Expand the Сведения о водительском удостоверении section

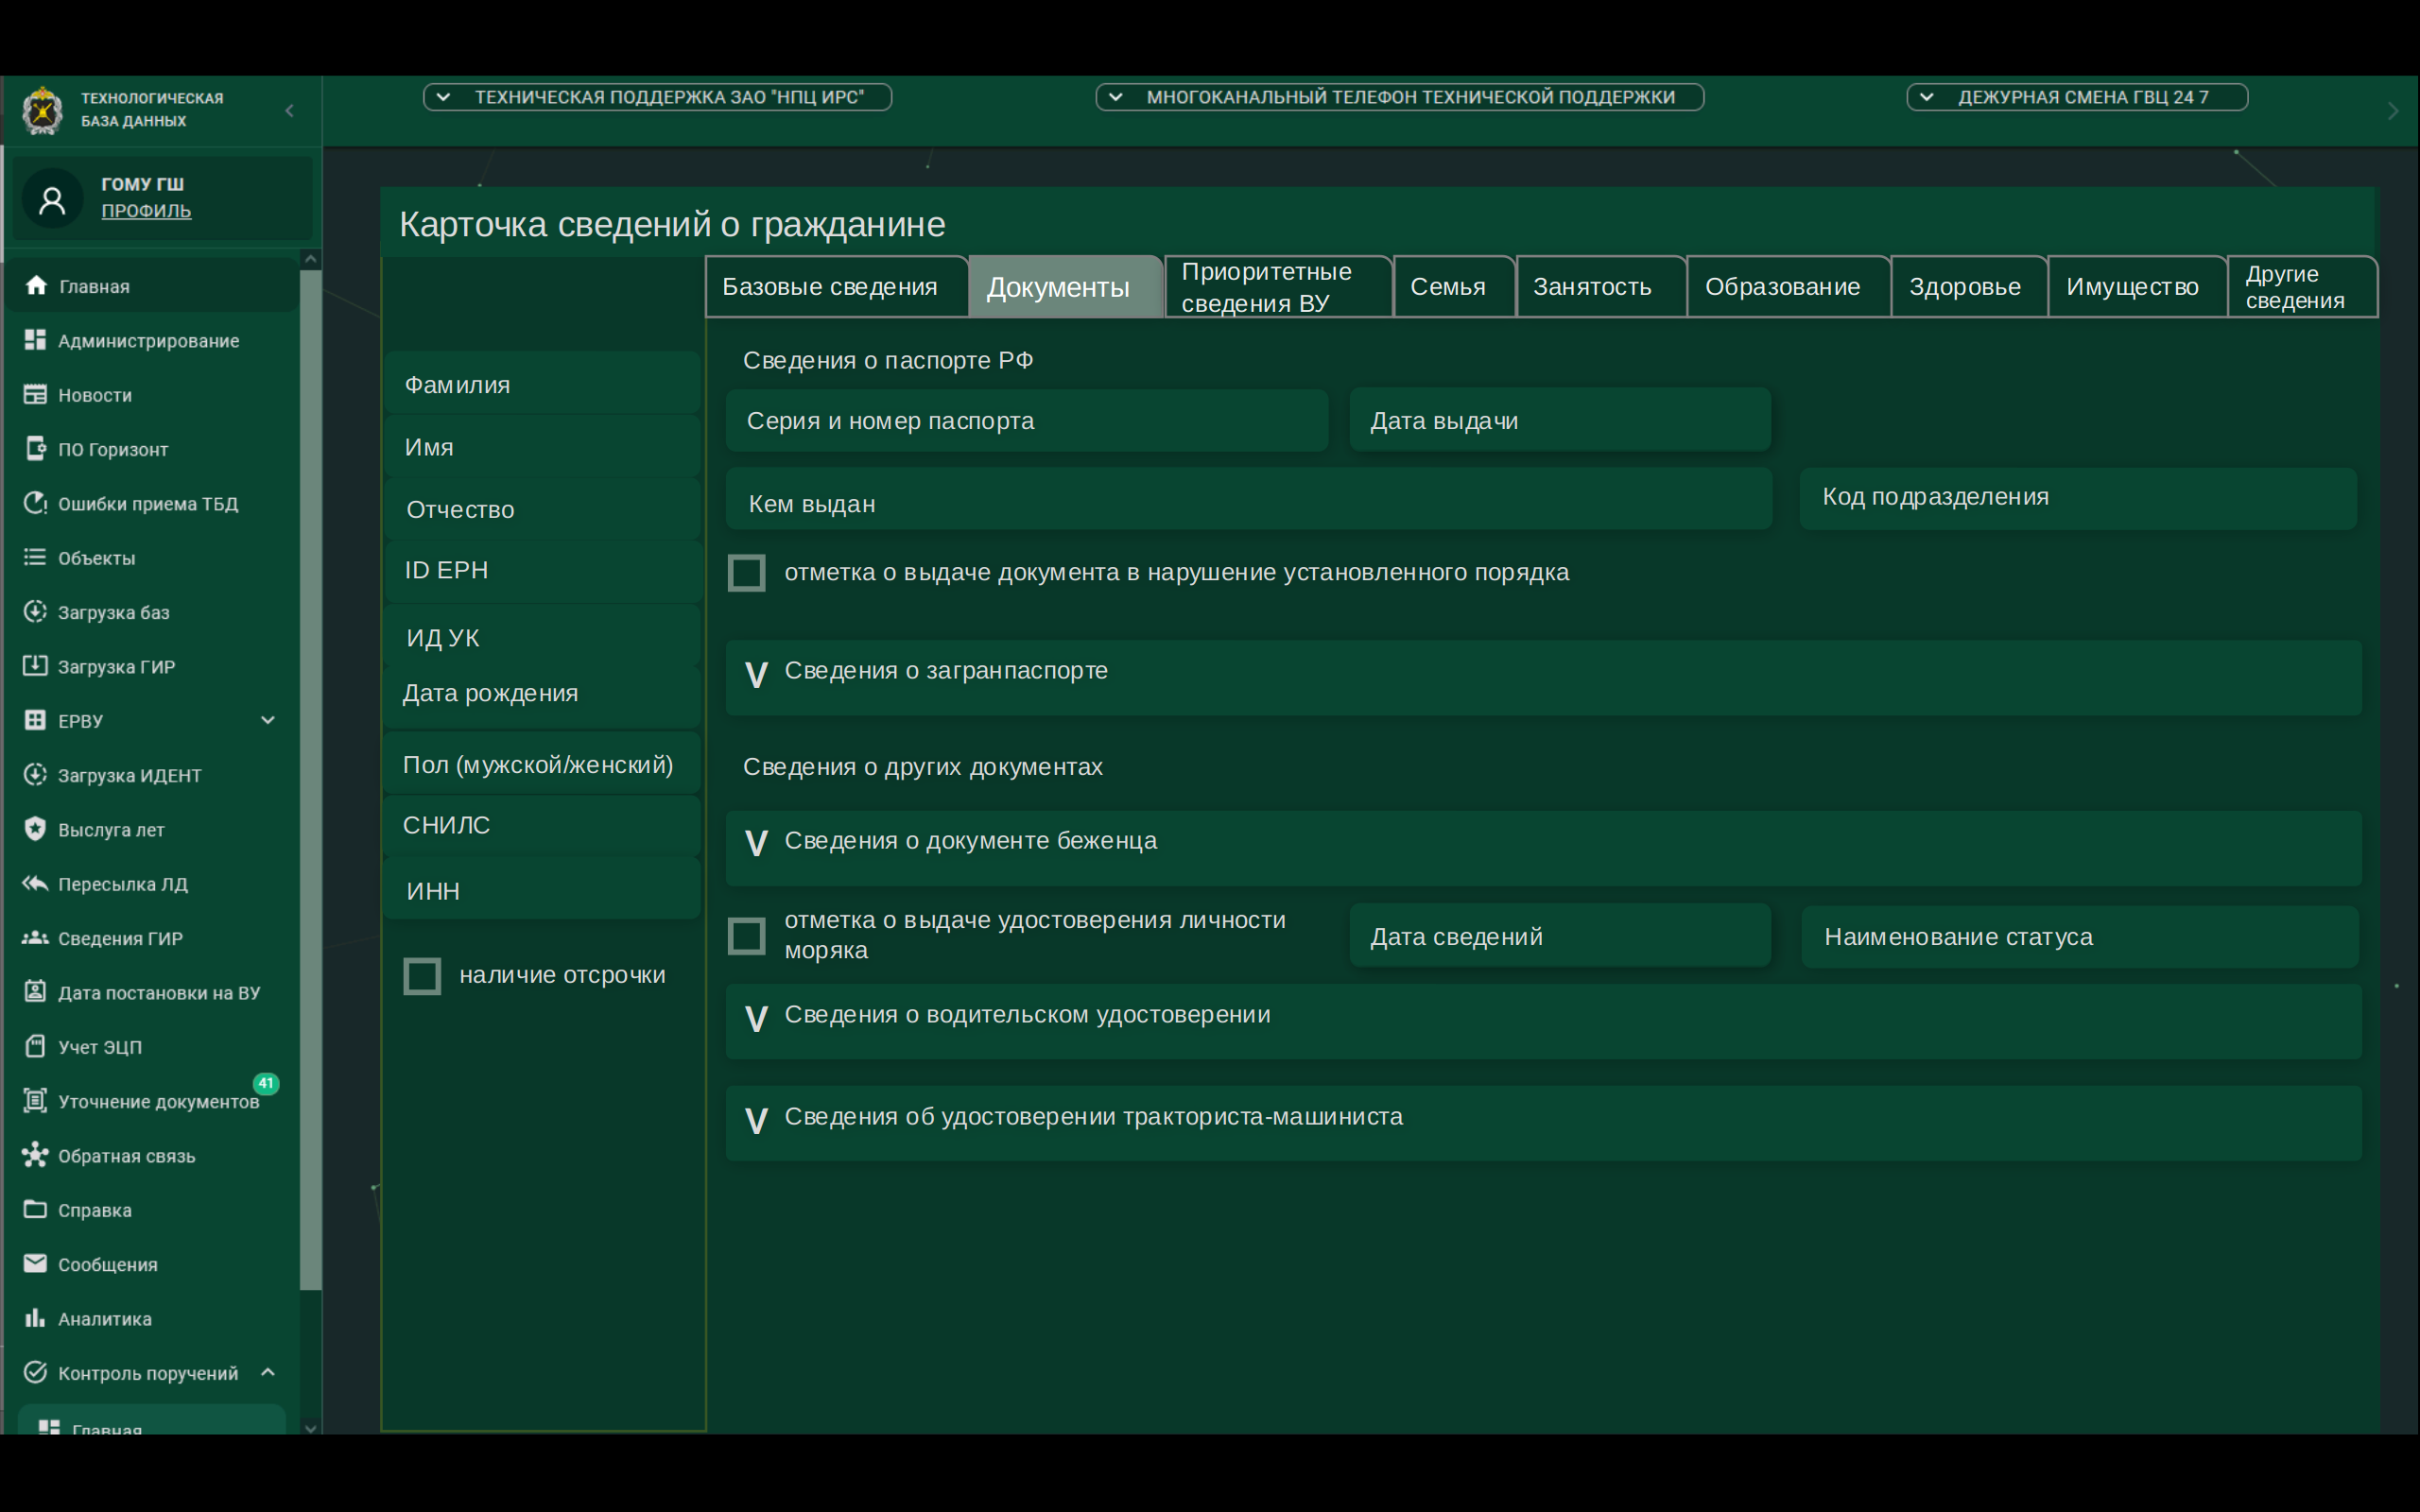tap(757, 1019)
